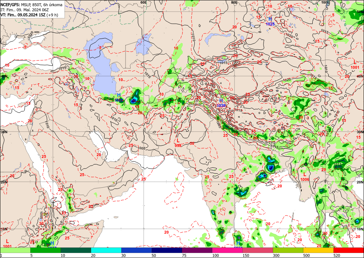This screenshot has height=258, width=364.
Task: Click the '0' label on the blue-green dashed isotherm near top left
Action: (73, 28)
